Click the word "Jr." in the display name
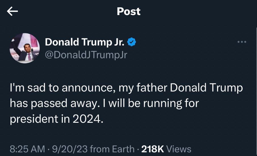257x156 pixels. (118, 42)
